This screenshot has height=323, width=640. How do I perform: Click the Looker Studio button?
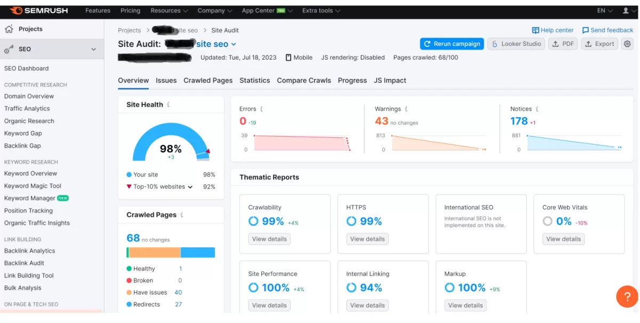[x=516, y=44]
